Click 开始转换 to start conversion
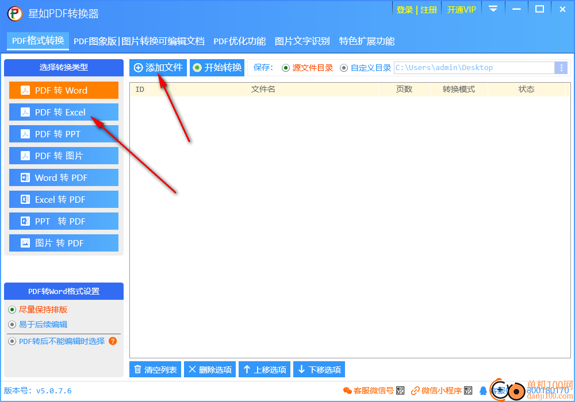The width and height of the screenshot is (575, 402). [217, 68]
